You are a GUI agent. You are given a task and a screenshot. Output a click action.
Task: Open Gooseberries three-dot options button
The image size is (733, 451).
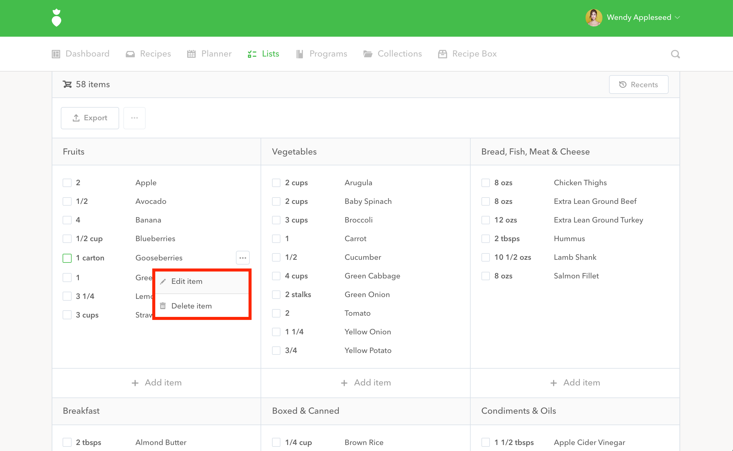point(243,258)
